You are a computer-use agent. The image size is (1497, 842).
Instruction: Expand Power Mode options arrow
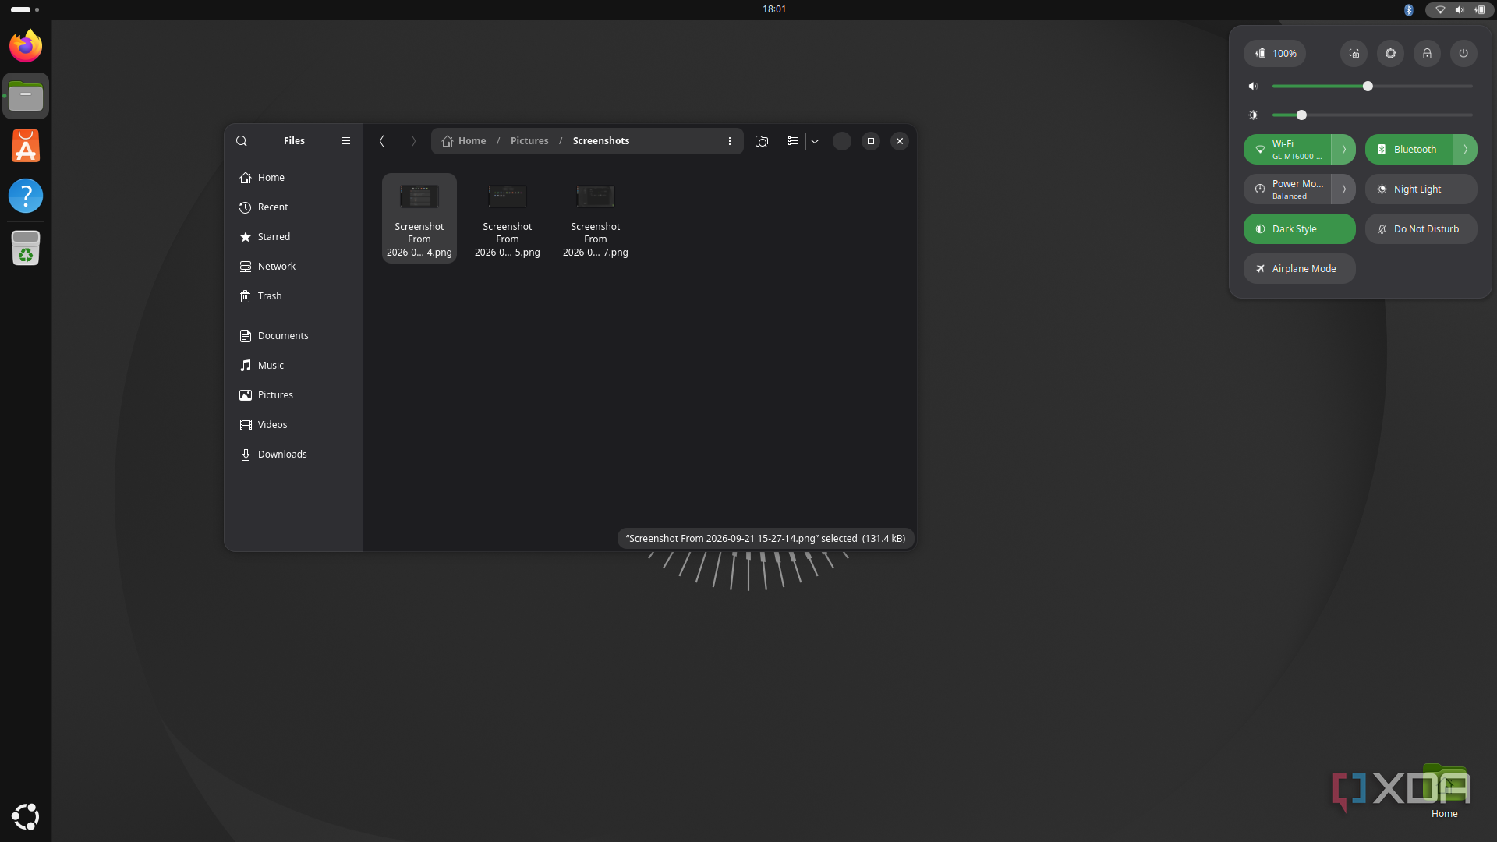(x=1343, y=189)
